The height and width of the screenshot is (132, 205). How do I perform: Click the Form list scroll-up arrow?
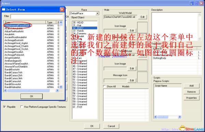tap(61, 22)
